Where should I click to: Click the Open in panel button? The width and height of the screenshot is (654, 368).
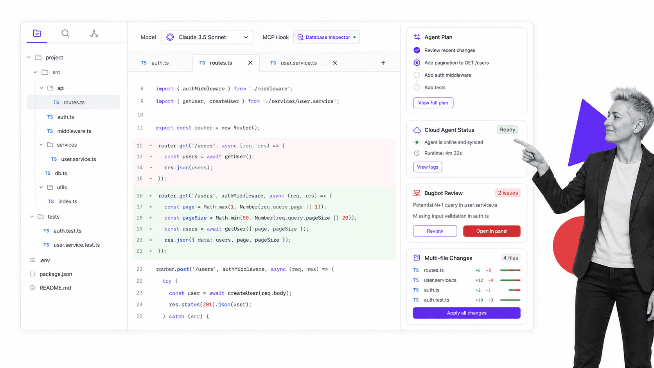(492, 231)
